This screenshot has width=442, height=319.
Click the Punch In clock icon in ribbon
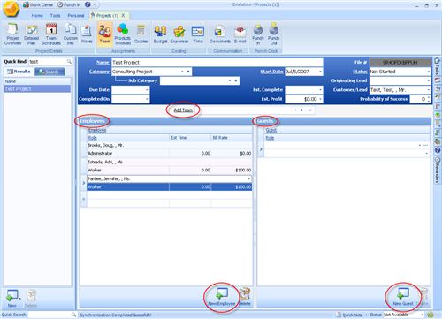[x=258, y=34]
